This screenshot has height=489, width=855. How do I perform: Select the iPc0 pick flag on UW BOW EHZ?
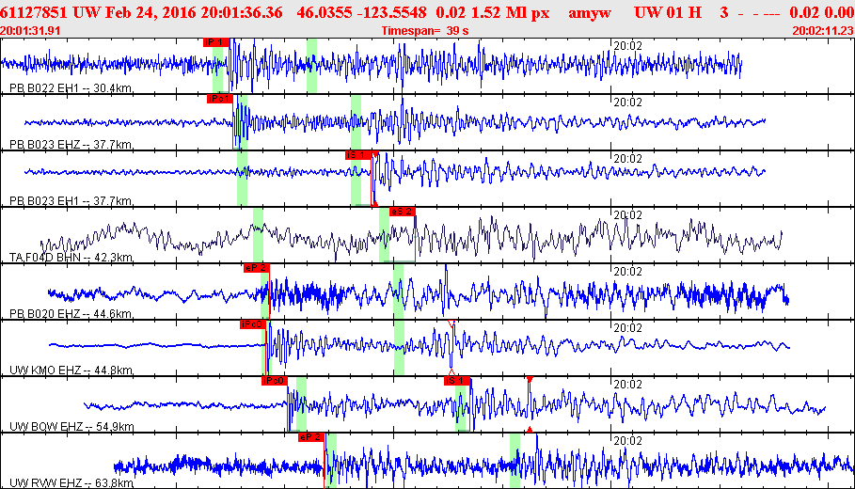pos(275,381)
